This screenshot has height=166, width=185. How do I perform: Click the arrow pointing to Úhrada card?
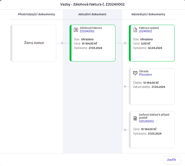pyautogui.click(x=125, y=86)
